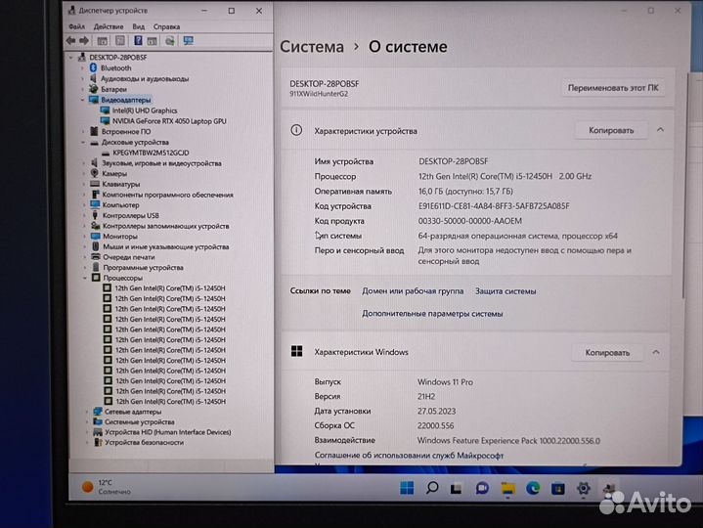
Task: Copy Windows specs with Копировать button
Action: [x=607, y=353]
